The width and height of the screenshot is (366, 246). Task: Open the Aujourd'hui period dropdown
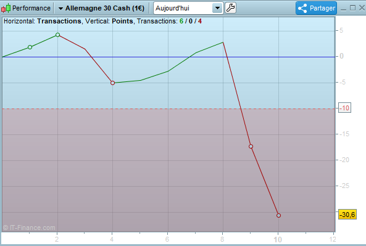188,8
